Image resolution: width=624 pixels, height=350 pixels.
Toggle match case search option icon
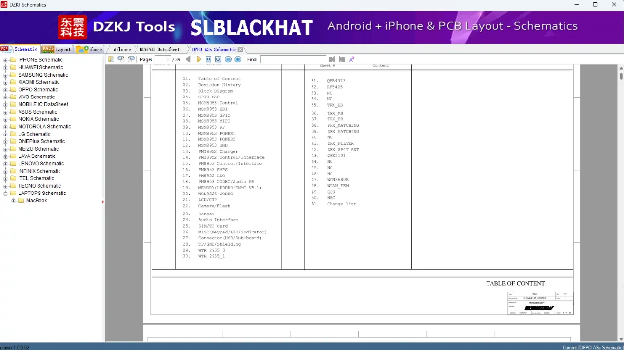[x=351, y=59]
